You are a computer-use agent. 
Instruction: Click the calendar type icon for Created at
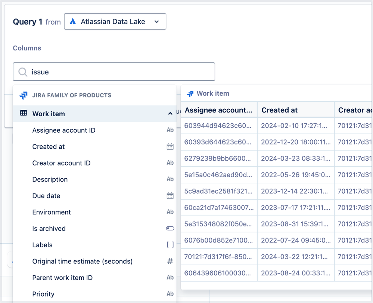tap(170, 146)
